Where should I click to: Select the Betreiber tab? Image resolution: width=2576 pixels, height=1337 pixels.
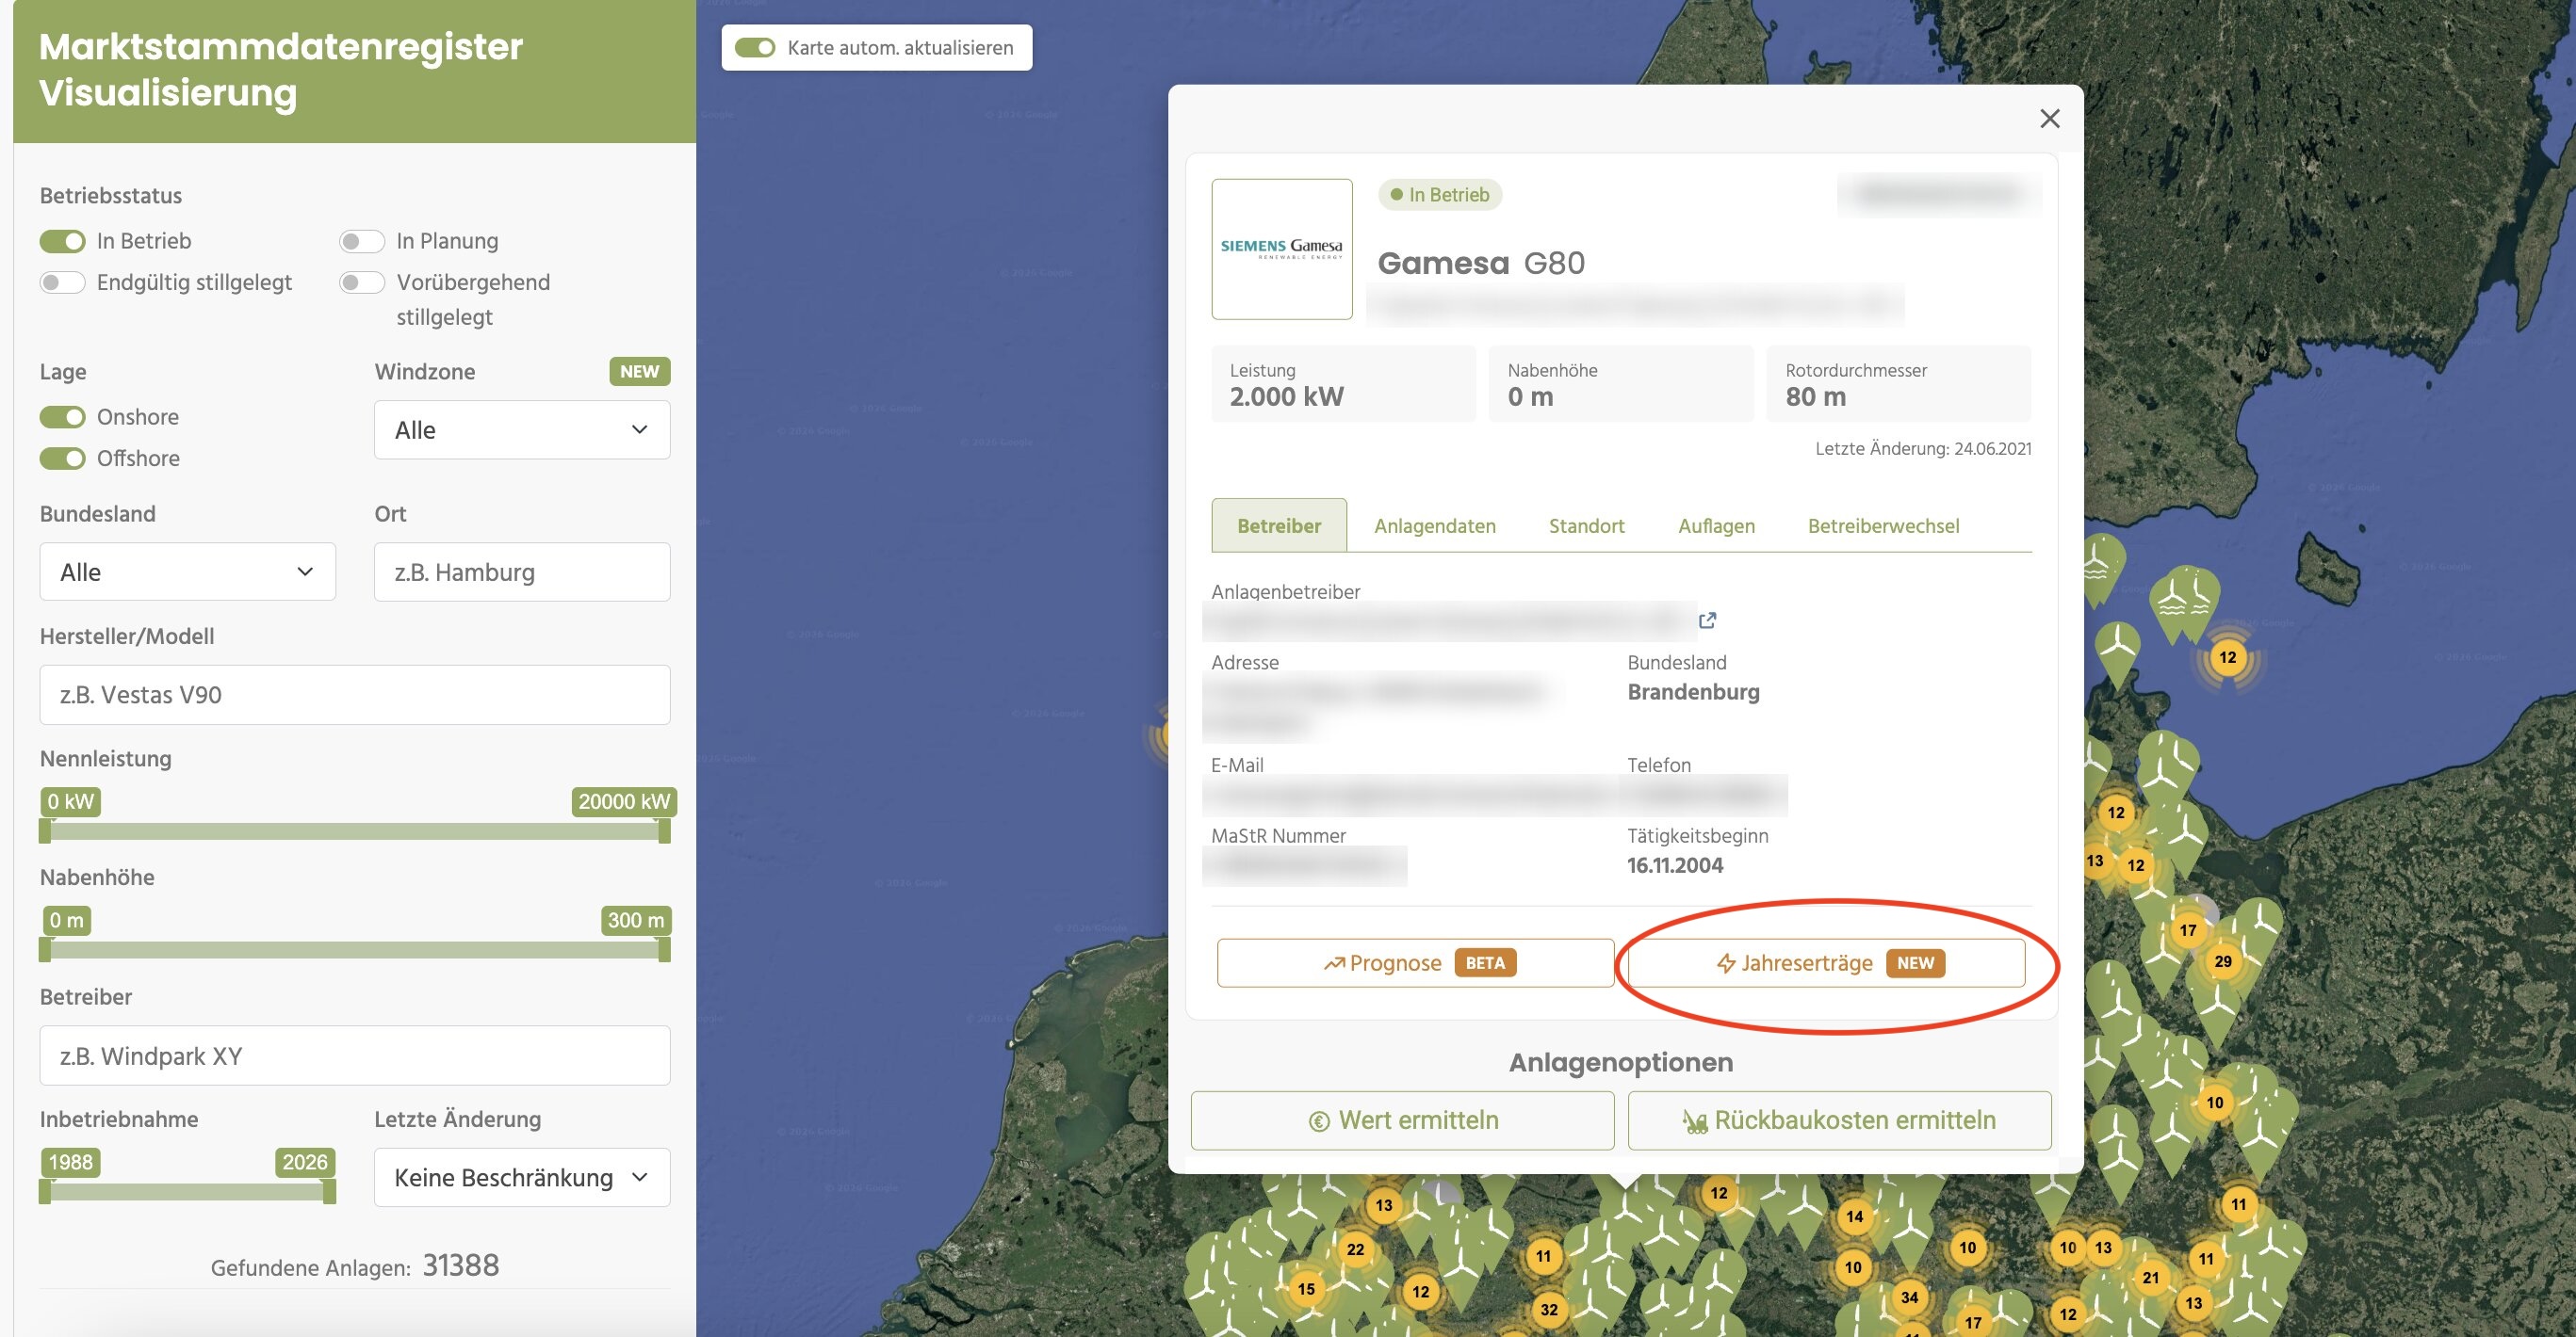1279,525
